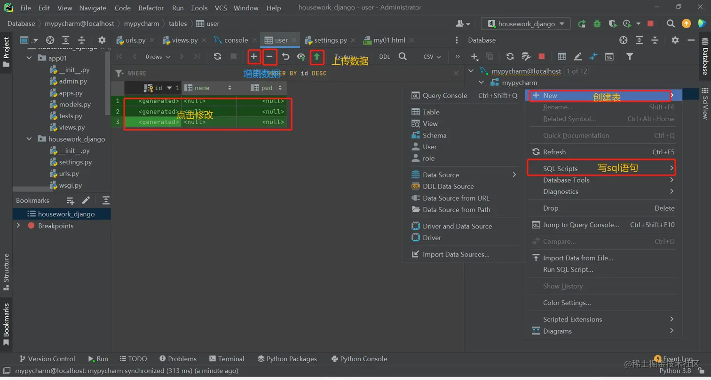Image resolution: width=711 pixels, height=380 pixels.
Task: Open the Event Log at bottom right
Action: pyautogui.click(x=674, y=359)
